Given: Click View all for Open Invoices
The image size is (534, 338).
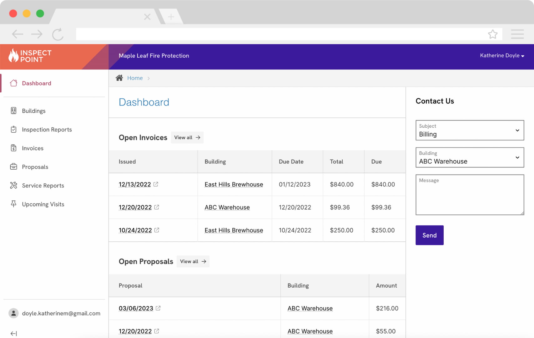Looking at the screenshot, I should pyautogui.click(x=187, y=137).
